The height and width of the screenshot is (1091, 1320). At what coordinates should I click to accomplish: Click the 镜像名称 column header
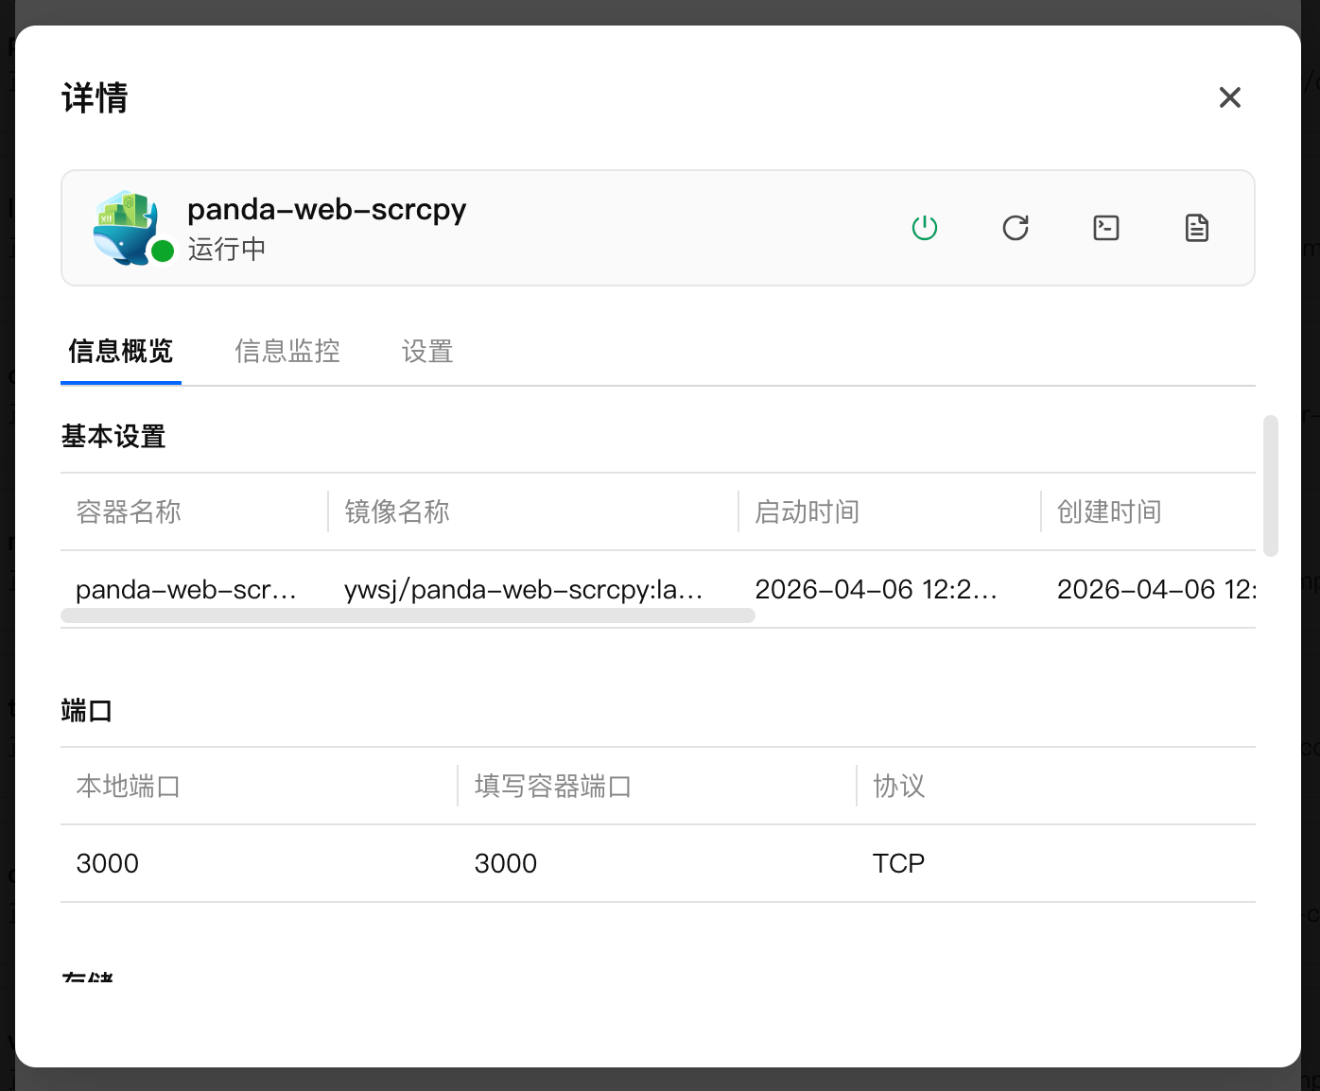coord(397,511)
